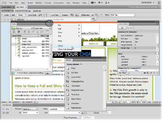The height and width of the screenshot is (121, 163).
Task: Click the Inspect button
Action: (x=65, y=15)
